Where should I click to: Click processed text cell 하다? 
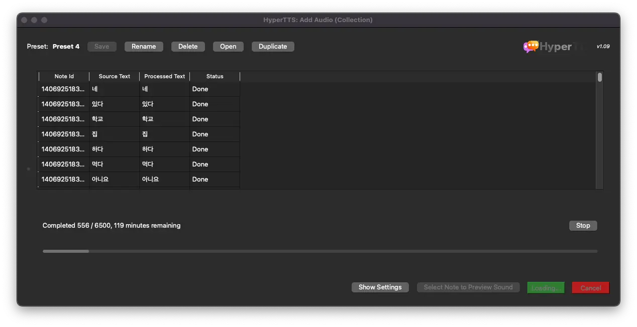click(x=165, y=149)
